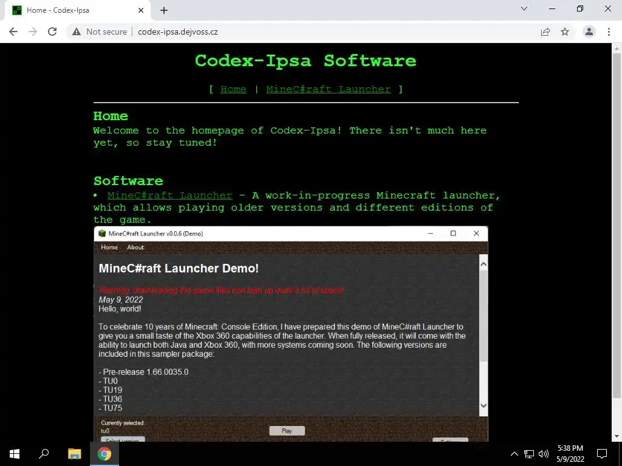Click the Home page section heading
This screenshot has width=622, height=466.
coord(111,116)
